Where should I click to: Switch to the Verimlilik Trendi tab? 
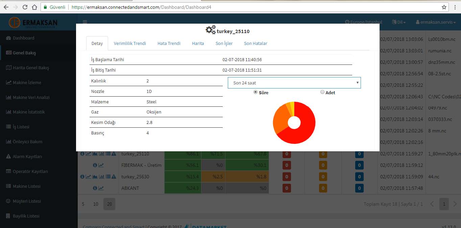(130, 43)
